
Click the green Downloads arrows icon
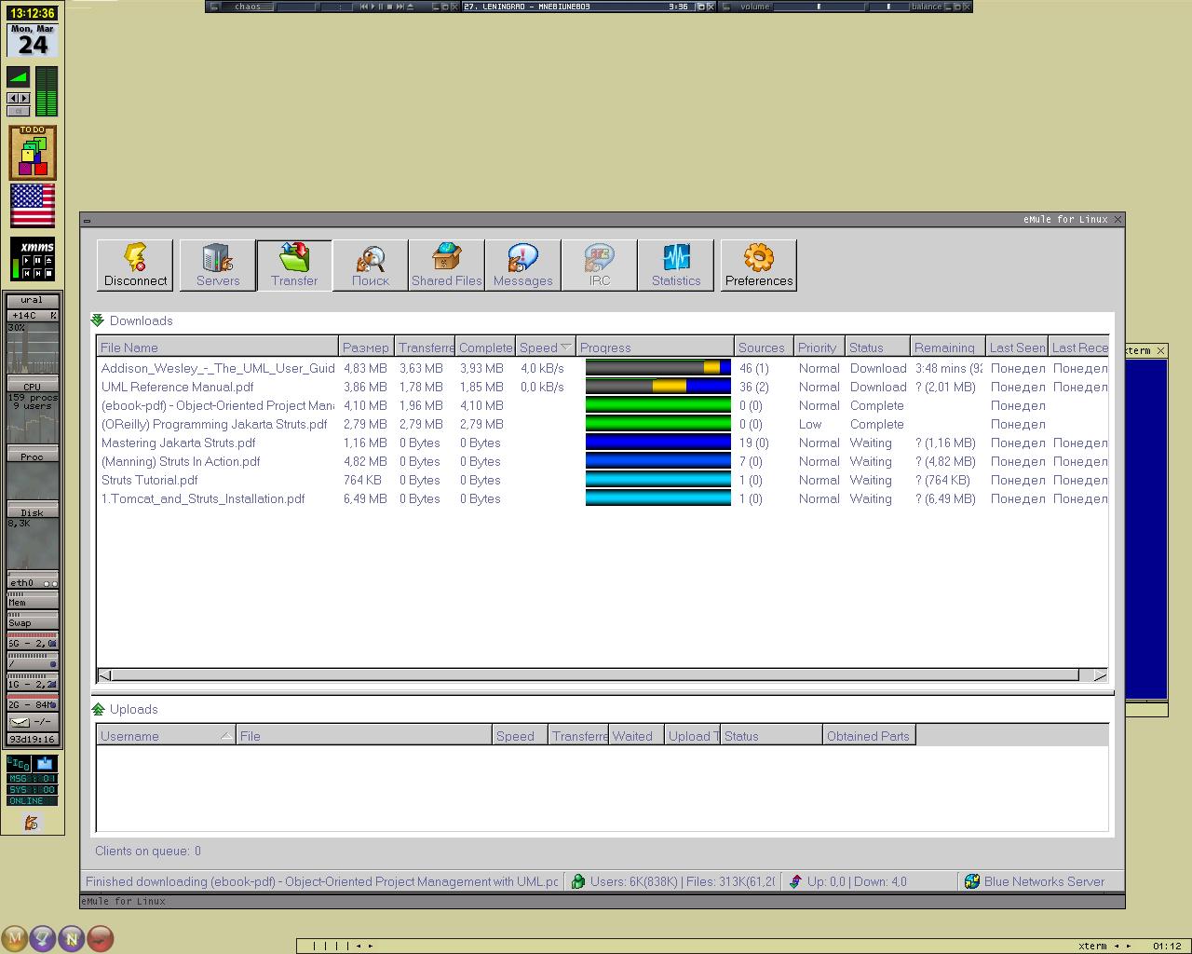(98, 320)
